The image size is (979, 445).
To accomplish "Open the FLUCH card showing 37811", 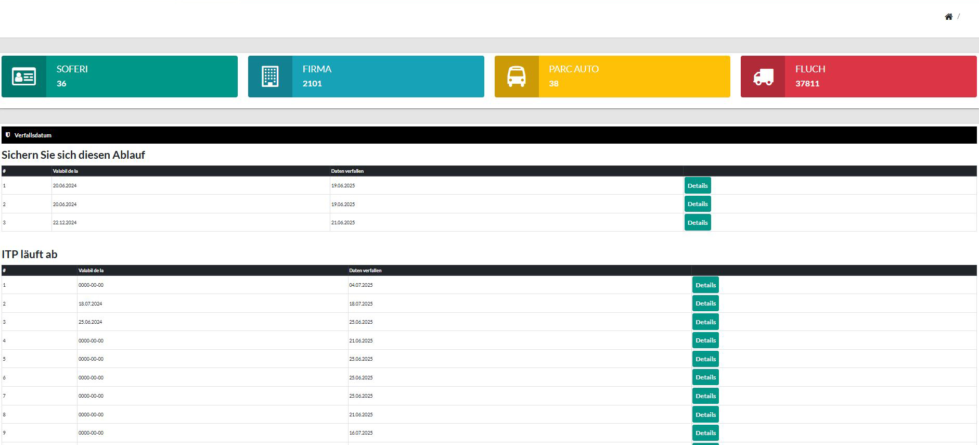I will pyautogui.click(x=879, y=77).
